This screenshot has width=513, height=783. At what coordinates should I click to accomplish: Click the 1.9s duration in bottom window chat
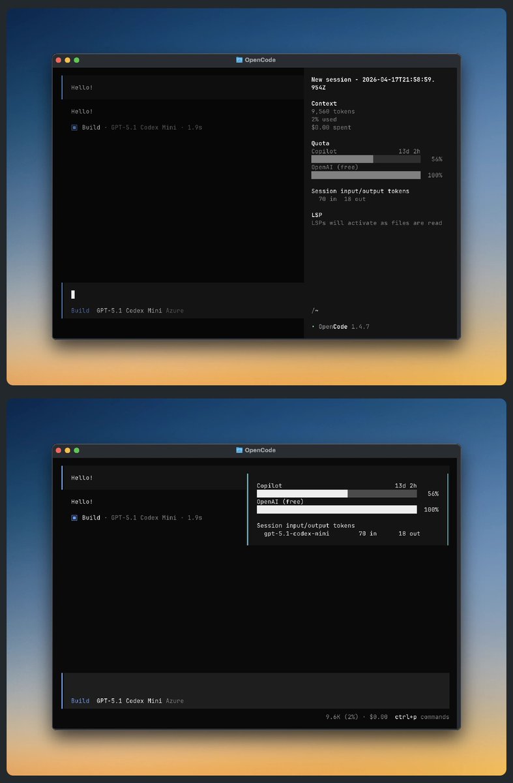pos(195,517)
